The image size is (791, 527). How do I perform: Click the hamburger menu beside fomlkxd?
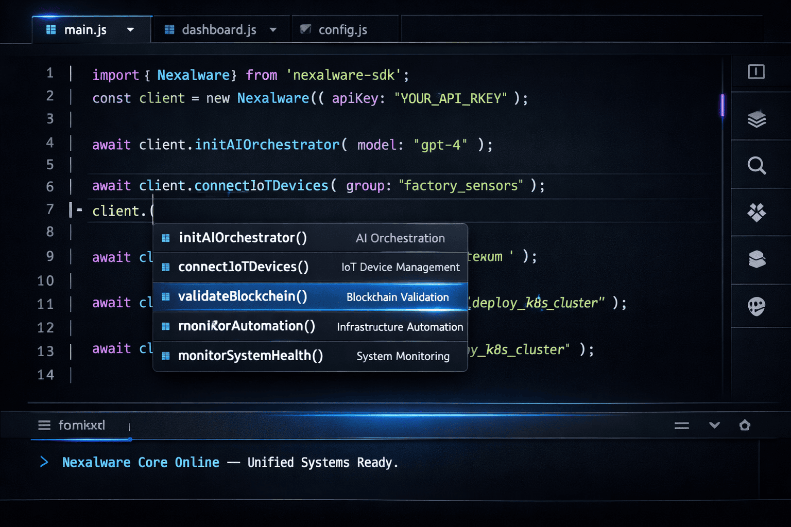pyautogui.click(x=44, y=426)
